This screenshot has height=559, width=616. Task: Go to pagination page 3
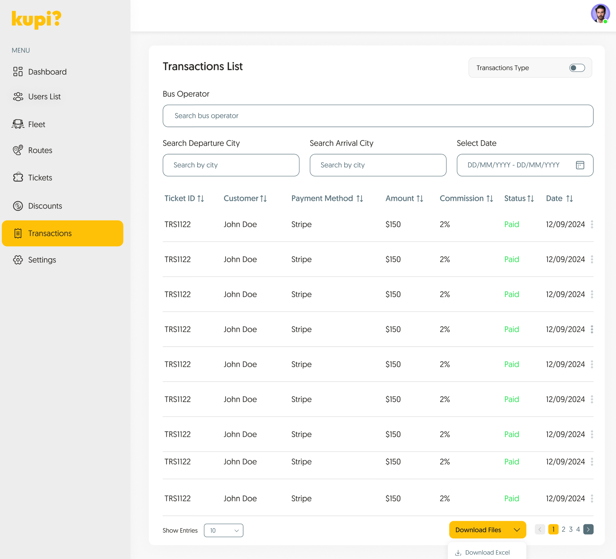click(570, 529)
